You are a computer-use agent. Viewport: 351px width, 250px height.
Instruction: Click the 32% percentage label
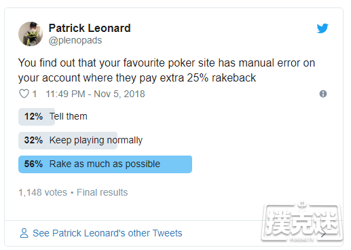click(33, 140)
